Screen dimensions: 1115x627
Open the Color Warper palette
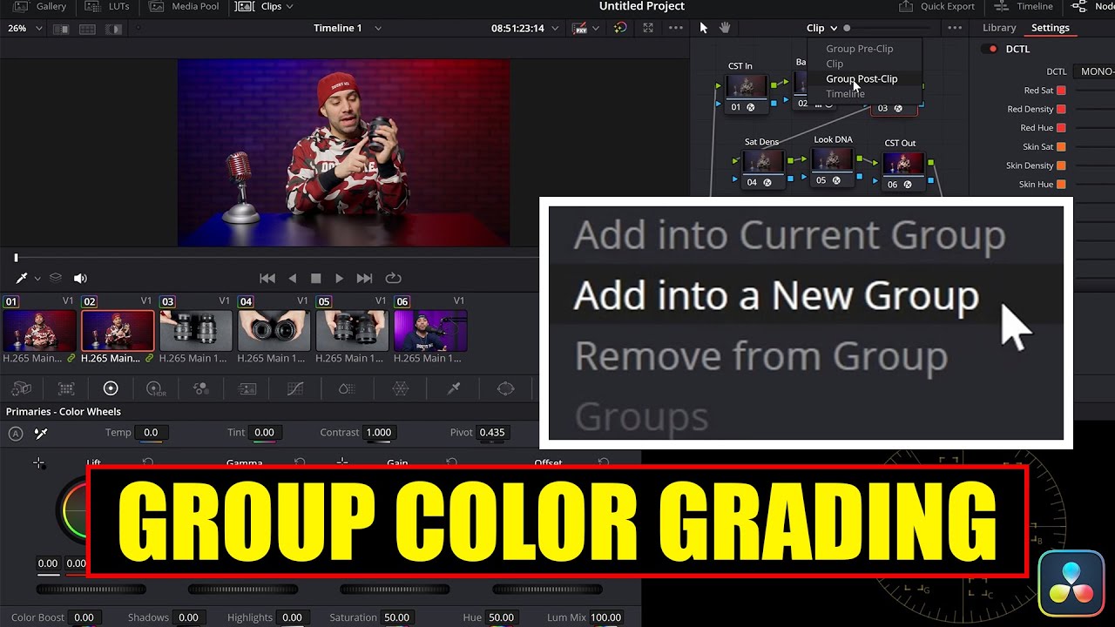pos(400,388)
